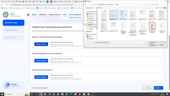This screenshot has width=170, height=96.
Task: Select Договор 15 стр 3 file thumbnail
Action: click(104, 27)
